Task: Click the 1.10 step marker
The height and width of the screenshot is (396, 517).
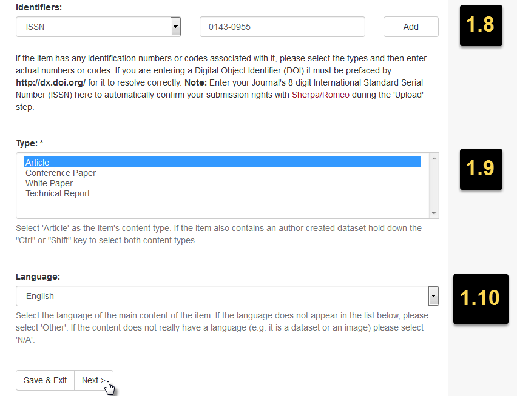Action: pyautogui.click(x=481, y=299)
